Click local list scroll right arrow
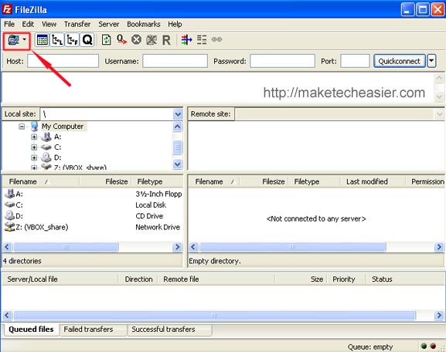Viewport: 446px width, 352px height. click(178, 247)
